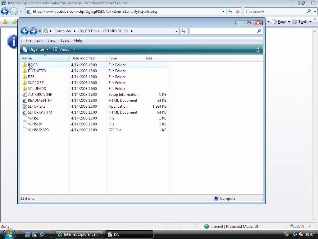318x239 pixels.
Task: Click the network tray icon
Action: (295, 234)
